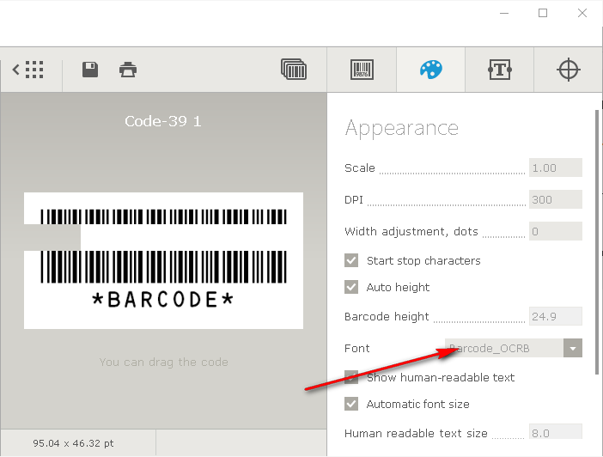Open the barcode settings tab icon
The width and height of the screenshot is (603, 457).
[x=362, y=70]
